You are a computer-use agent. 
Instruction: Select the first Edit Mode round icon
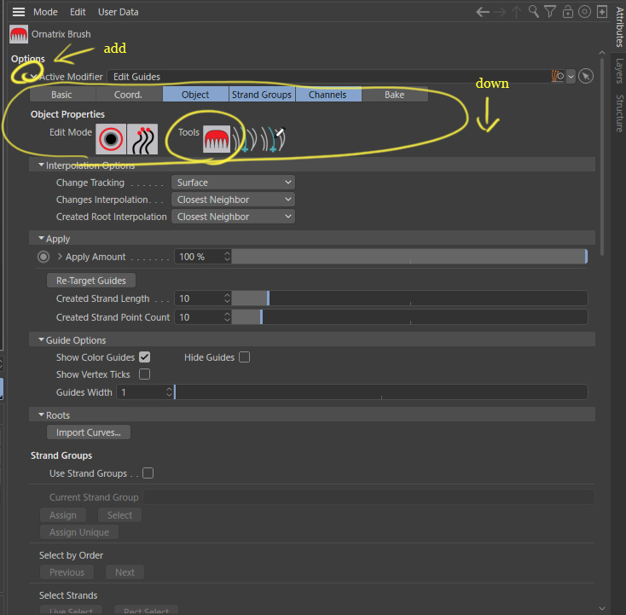pos(111,138)
